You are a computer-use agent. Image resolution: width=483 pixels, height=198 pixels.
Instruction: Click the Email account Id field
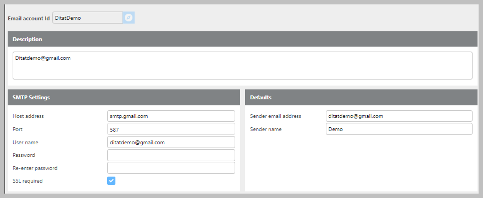tap(88, 18)
